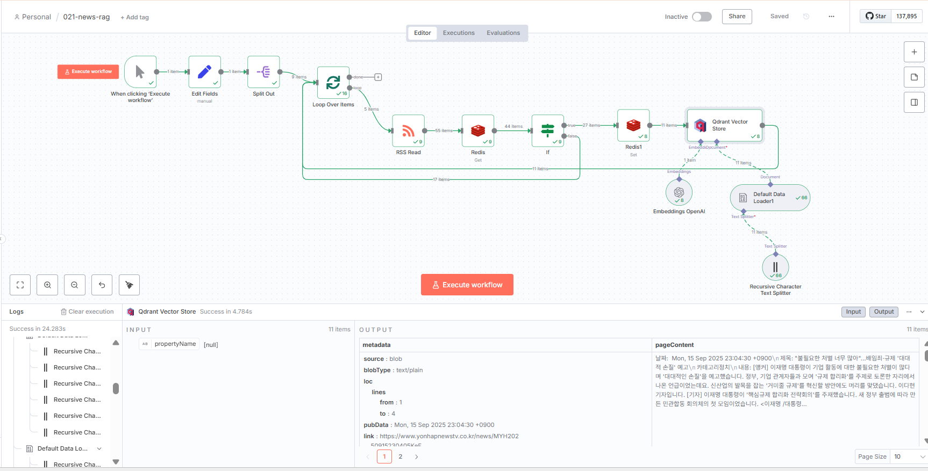Select the Edit Fields pencil node
Viewport: 928px width, 471px height.
[x=205, y=71]
